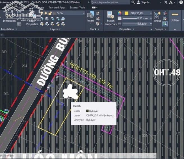Open the Autodesk App Store cart
This screenshot has width=184, height=159.
point(165,2)
